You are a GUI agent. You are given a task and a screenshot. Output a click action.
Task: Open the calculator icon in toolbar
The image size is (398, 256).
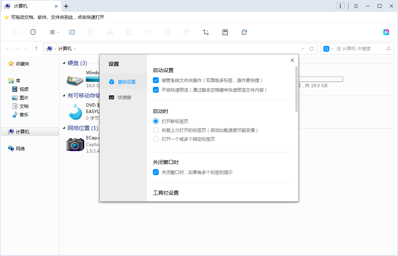(x=225, y=32)
